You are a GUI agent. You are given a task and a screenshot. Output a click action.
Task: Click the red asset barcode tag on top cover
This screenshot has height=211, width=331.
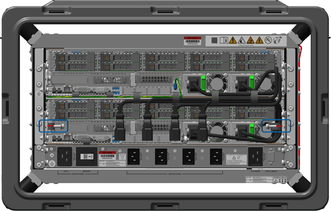192,41
